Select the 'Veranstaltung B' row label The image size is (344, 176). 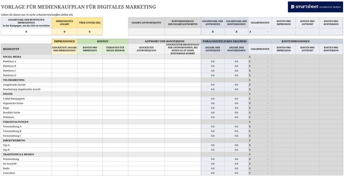tap(12, 131)
